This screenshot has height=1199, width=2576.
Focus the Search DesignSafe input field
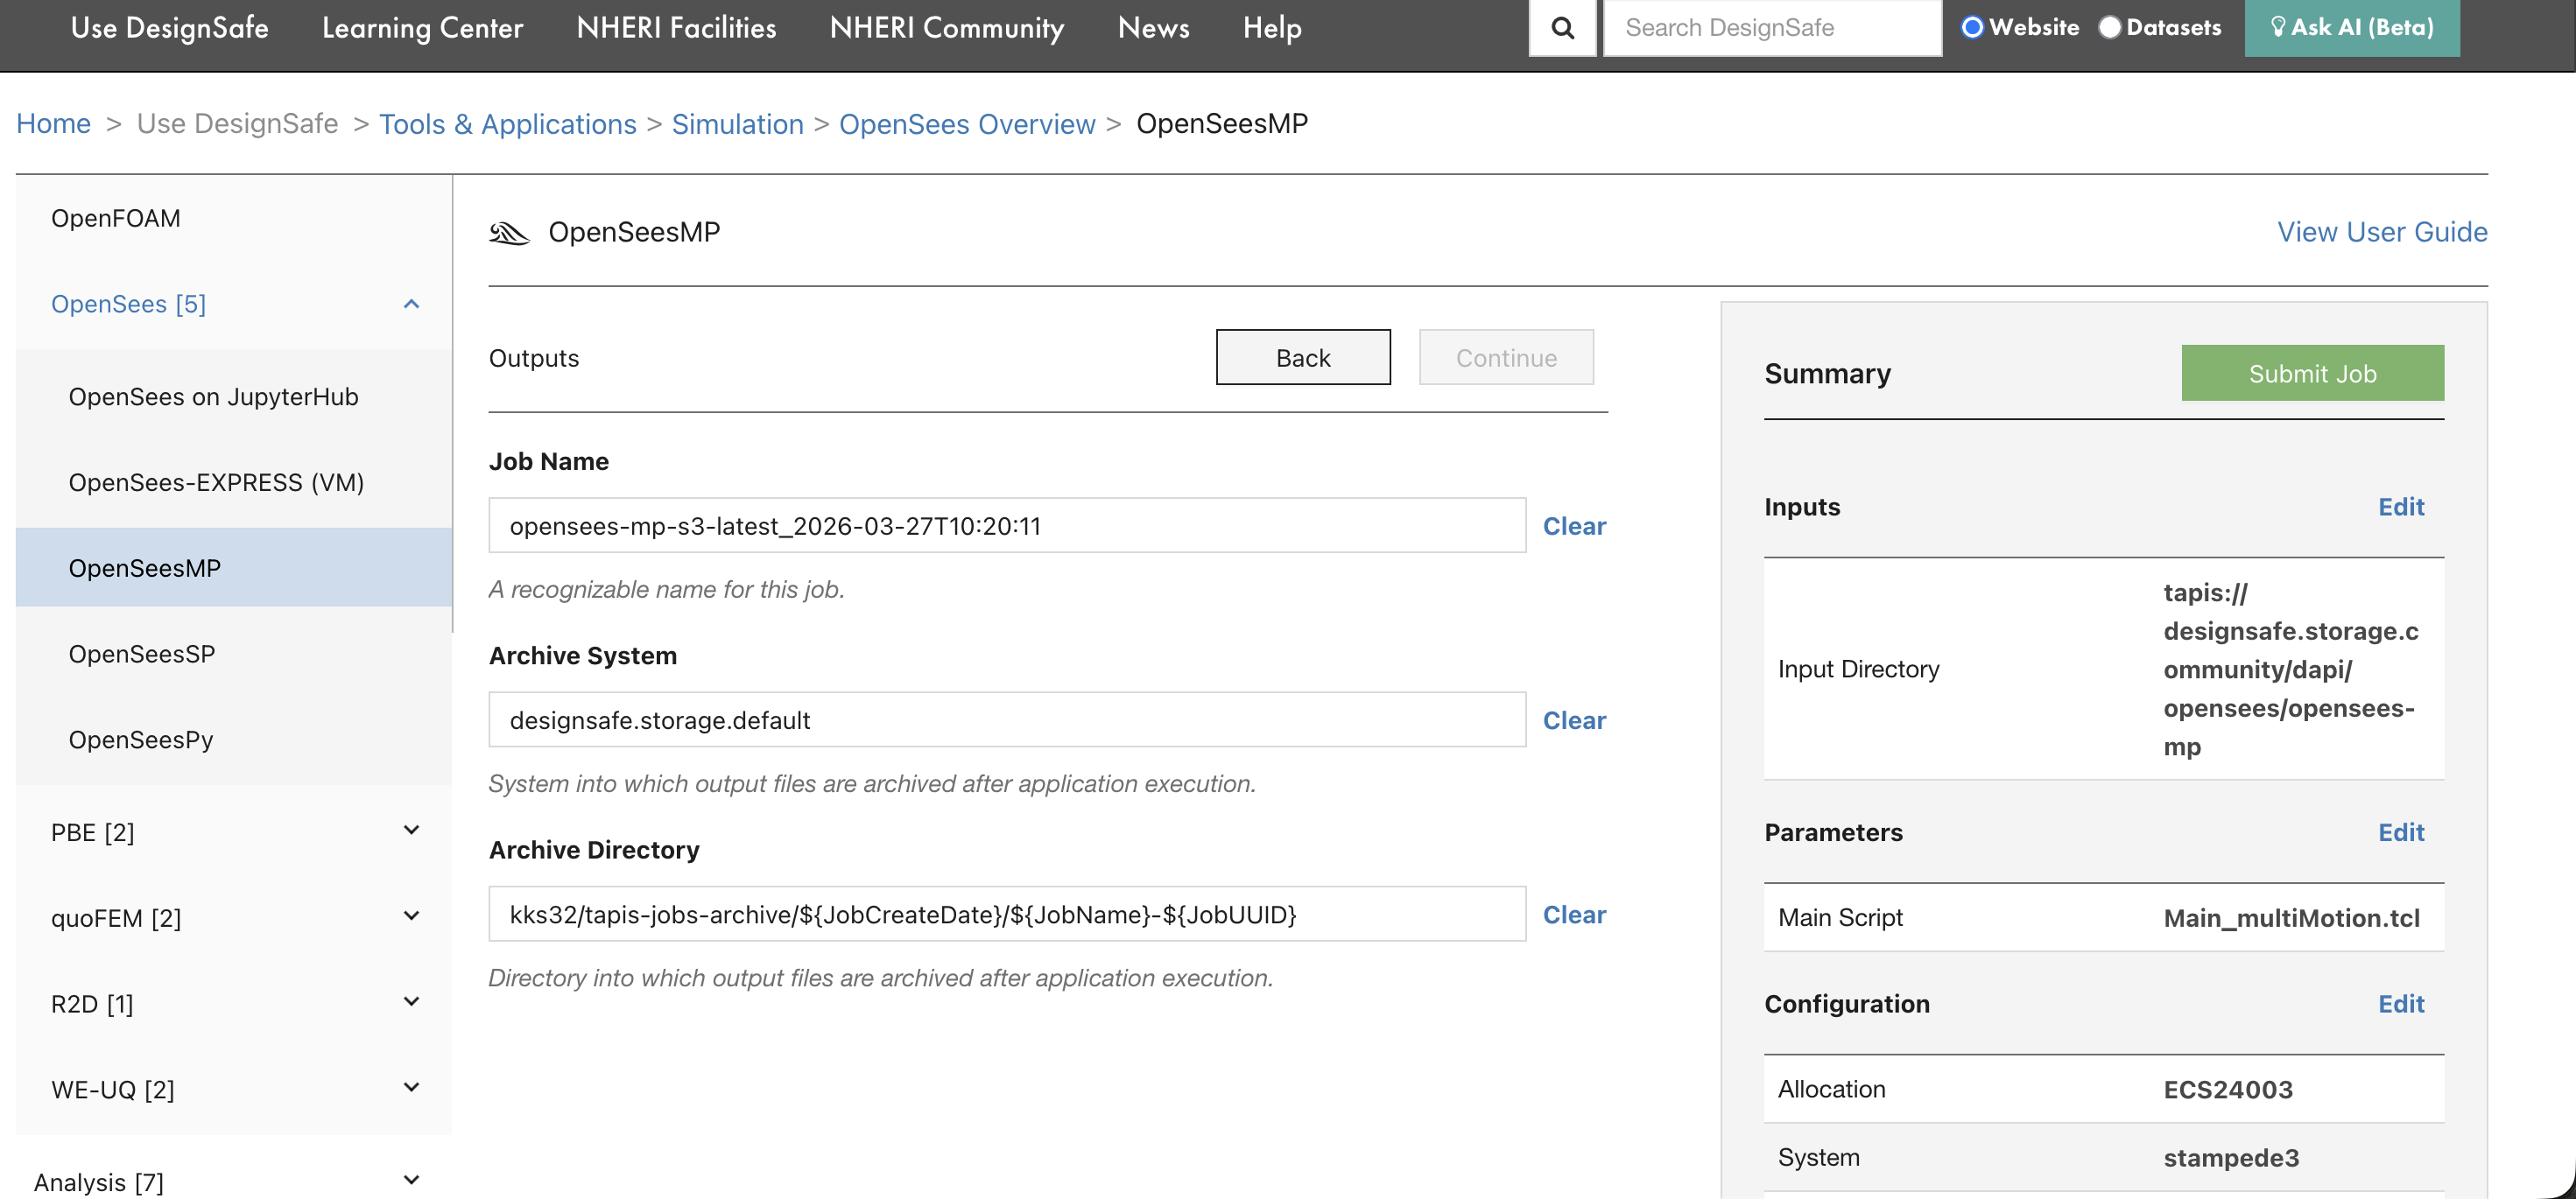pyautogui.click(x=1772, y=28)
